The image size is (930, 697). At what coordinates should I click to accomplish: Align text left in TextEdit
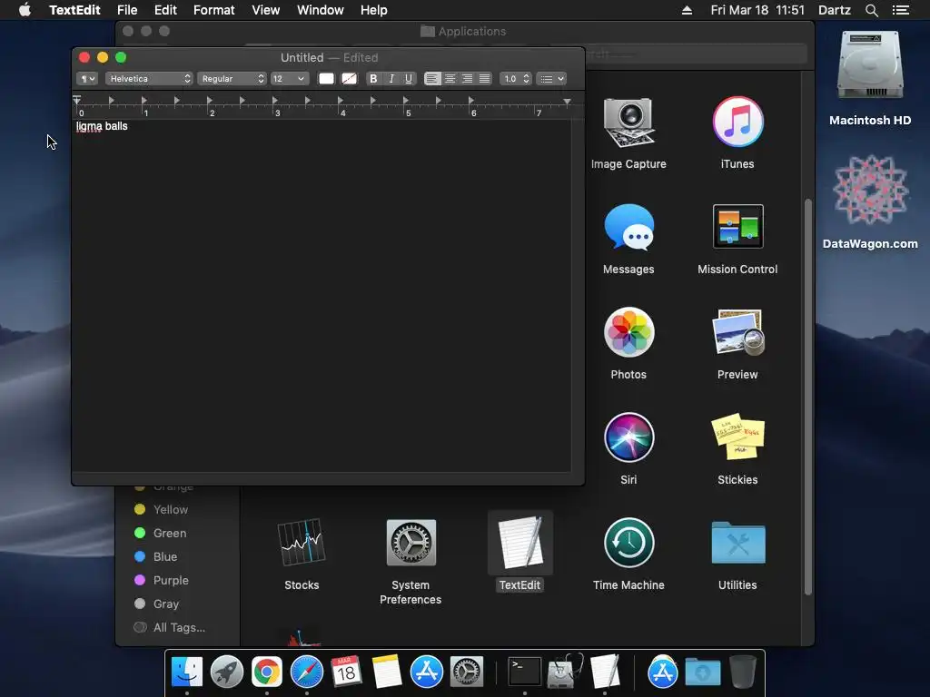[x=432, y=79]
